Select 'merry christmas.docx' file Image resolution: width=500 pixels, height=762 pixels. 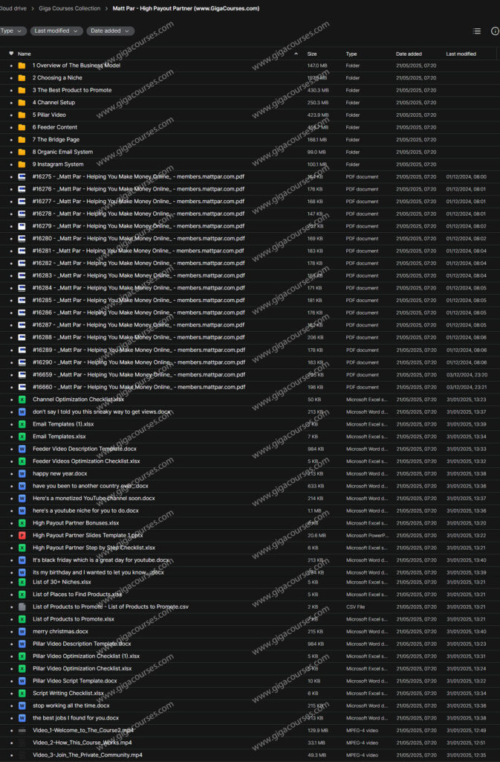[x=60, y=631]
